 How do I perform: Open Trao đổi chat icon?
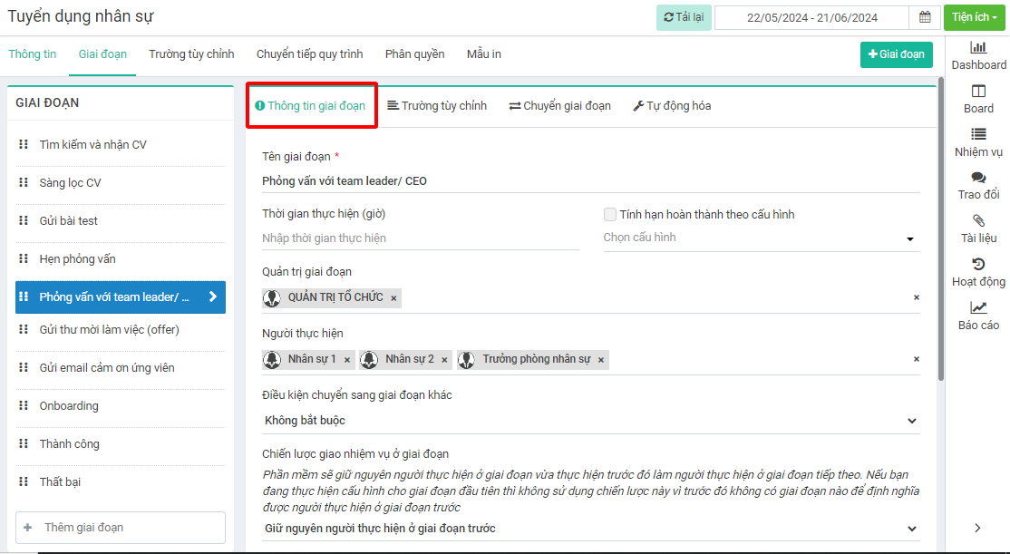click(x=978, y=178)
